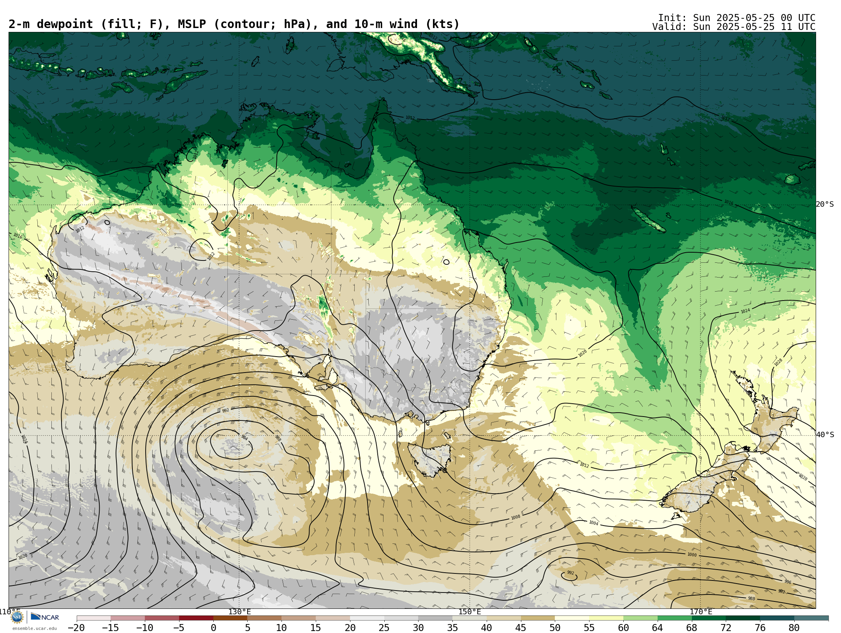The image size is (841, 633).
Task: Click the 1028 contour label near New Zealand
Action: tap(778, 362)
